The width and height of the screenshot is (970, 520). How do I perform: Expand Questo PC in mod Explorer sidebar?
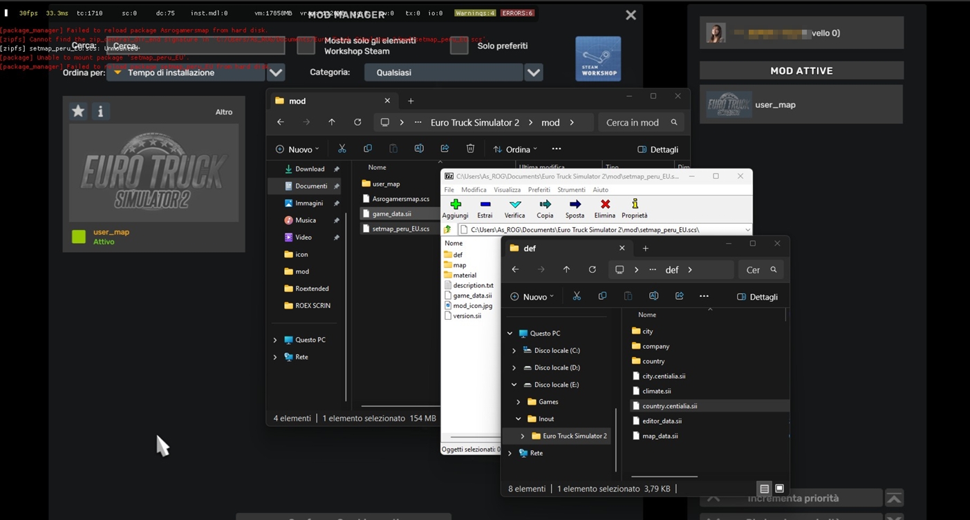pos(275,340)
